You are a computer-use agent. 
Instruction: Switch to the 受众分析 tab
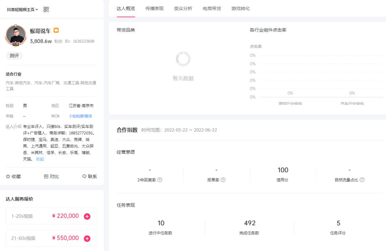pos(183,9)
